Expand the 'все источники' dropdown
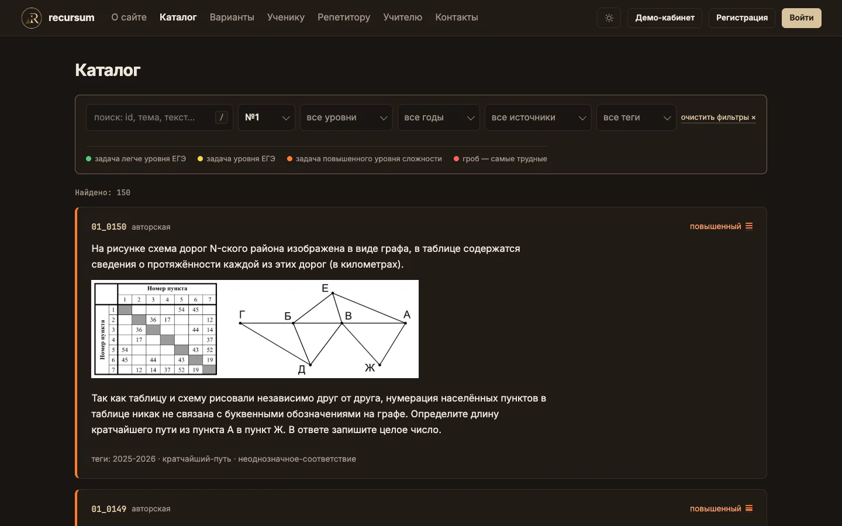This screenshot has height=526, width=842. click(x=538, y=117)
